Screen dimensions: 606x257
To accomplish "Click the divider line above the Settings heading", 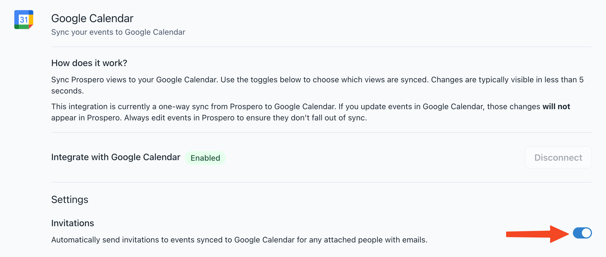I will 321,182.
